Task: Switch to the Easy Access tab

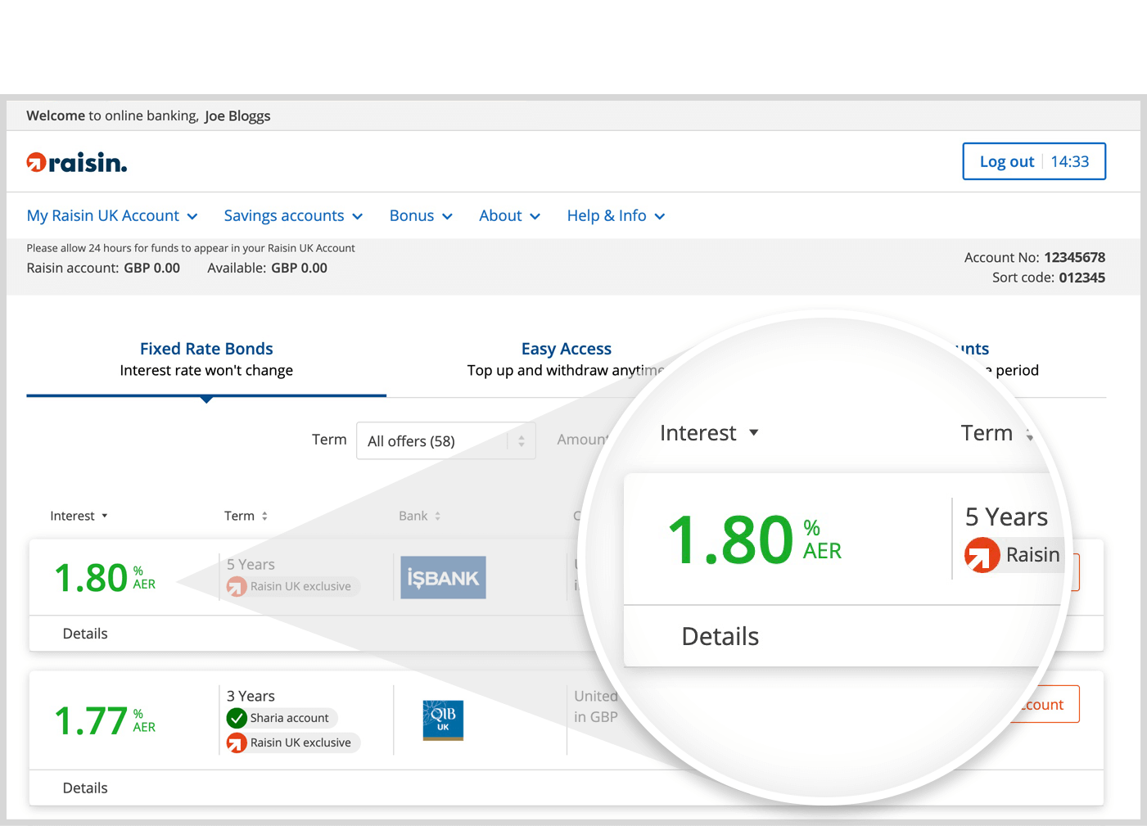Action: coord(567,359)
